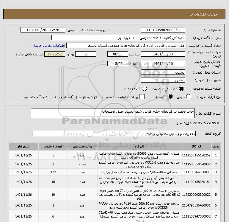Click the جزئیات اطلاعات نیاز header bar
The image size is (229, 222).
pos(114,14)
